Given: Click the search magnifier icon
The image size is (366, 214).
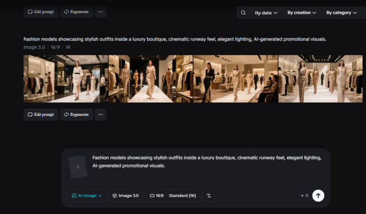Looking at the screenshot, I should (243, 12).
